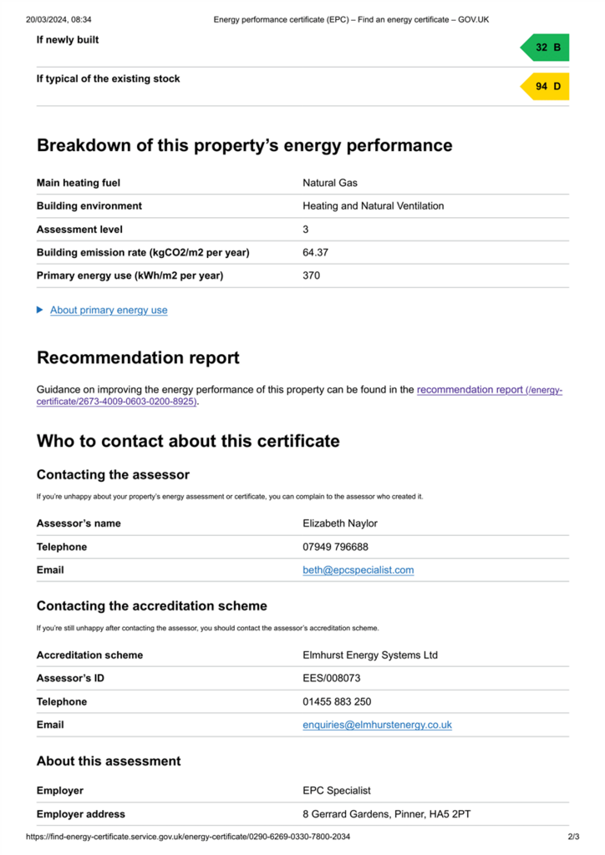Screen dimensions: 605x855
Task: Click the Breakdown of this property's energy performance heading
Action: tap(244, 145)
